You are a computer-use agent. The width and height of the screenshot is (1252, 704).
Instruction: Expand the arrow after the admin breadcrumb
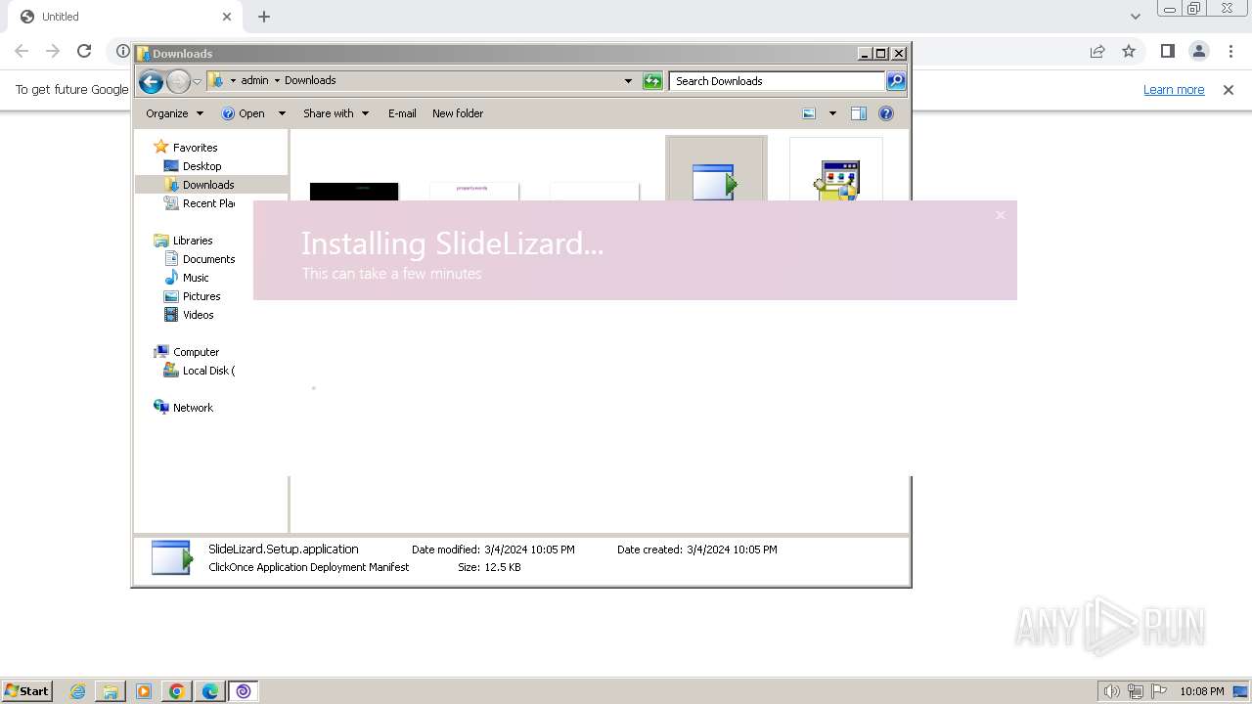[x=277, y=80]
